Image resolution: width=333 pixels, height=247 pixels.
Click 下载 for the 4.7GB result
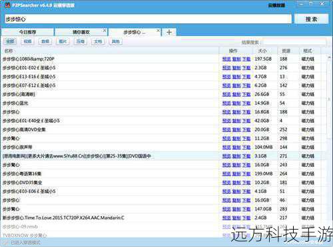click(x=246, y=77)
